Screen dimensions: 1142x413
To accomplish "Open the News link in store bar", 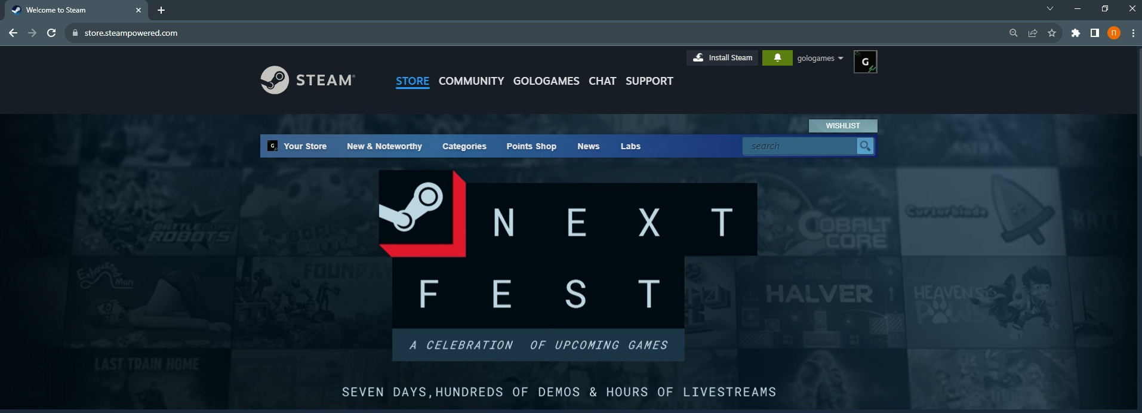I will tap(588, 146).
